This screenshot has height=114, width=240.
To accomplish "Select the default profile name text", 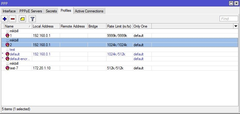I will [x=15, y=54].
